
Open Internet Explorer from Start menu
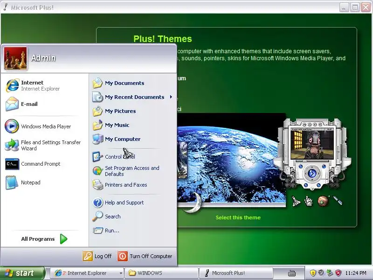click(33, 85)
